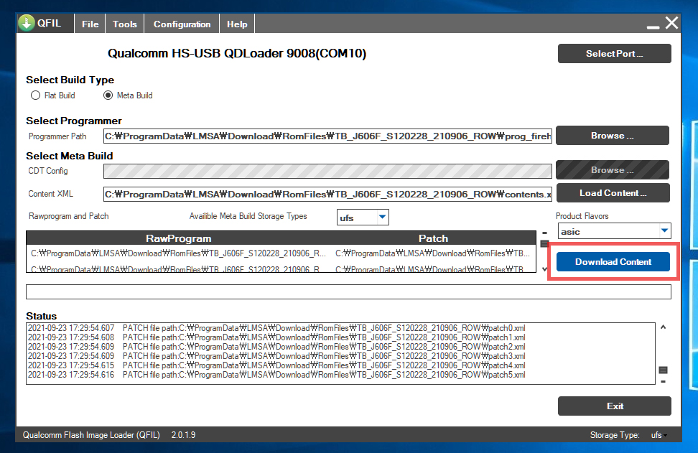Open the File menu

[90, 24]
